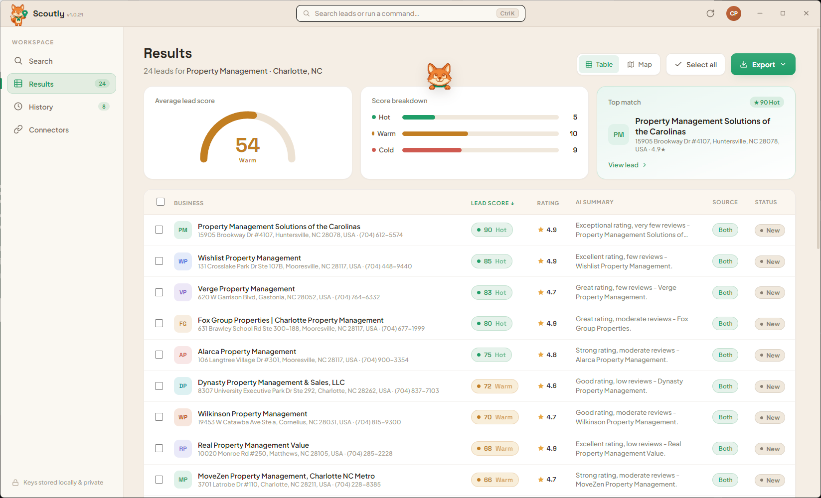The image size is (821, 498).
Task: Click the Scoutly fox logo
Action: tap(19, 14)
